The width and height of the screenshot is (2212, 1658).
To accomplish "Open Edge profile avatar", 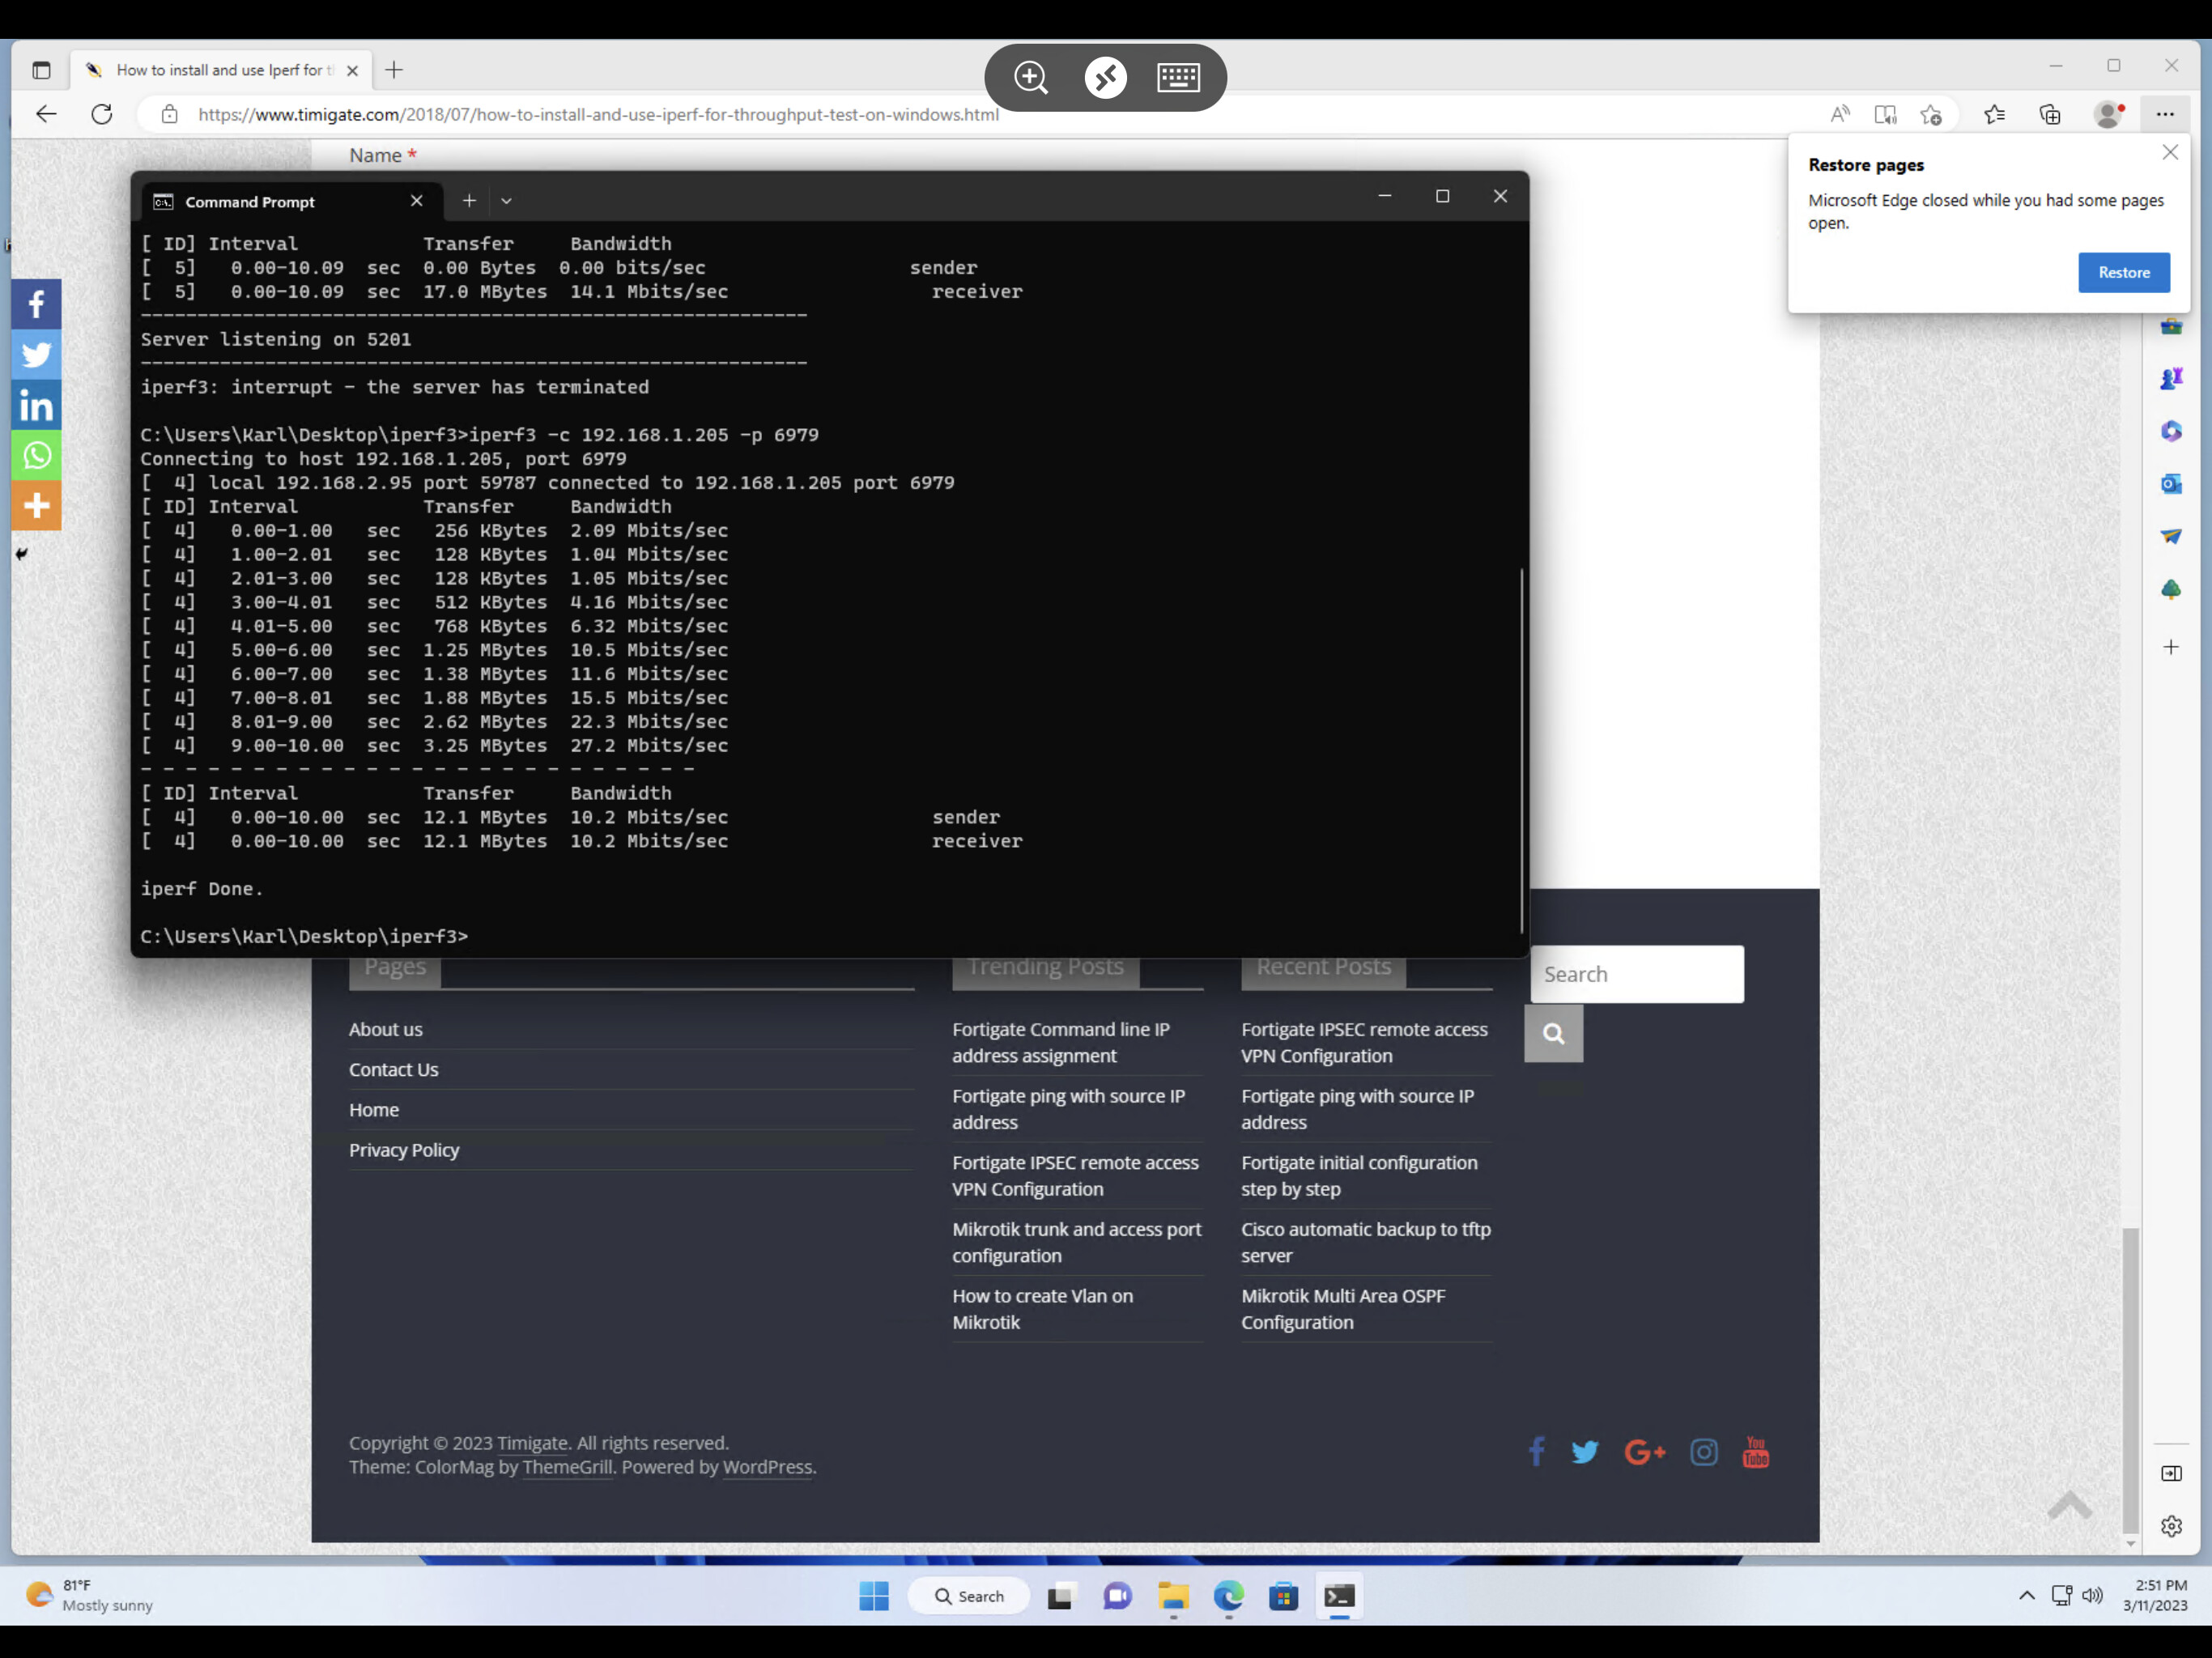I will [x=2108, y=114].
